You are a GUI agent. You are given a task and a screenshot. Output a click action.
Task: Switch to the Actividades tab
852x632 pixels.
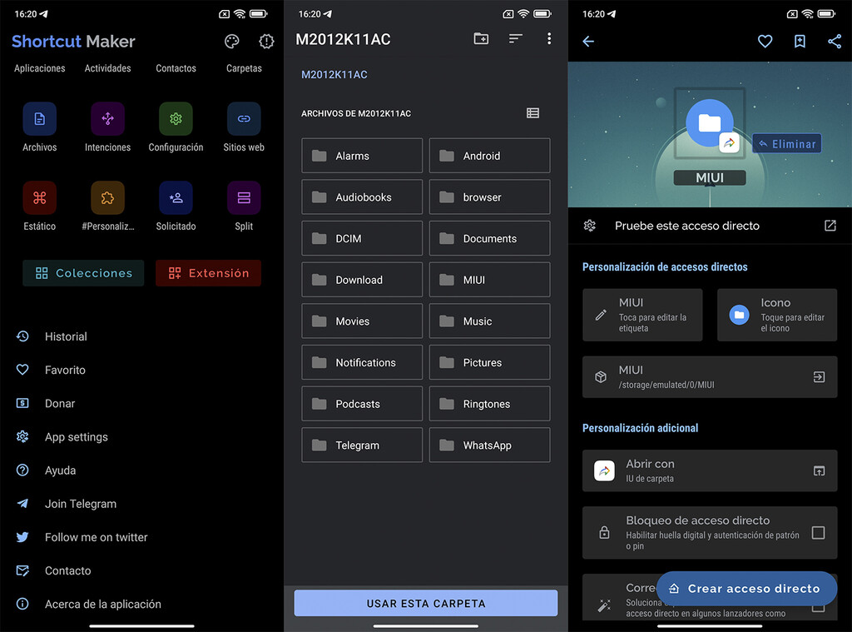107,68
